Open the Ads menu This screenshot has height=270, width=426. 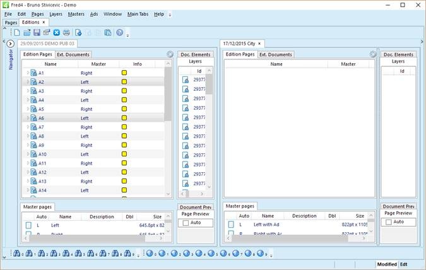tap(94, 14)
